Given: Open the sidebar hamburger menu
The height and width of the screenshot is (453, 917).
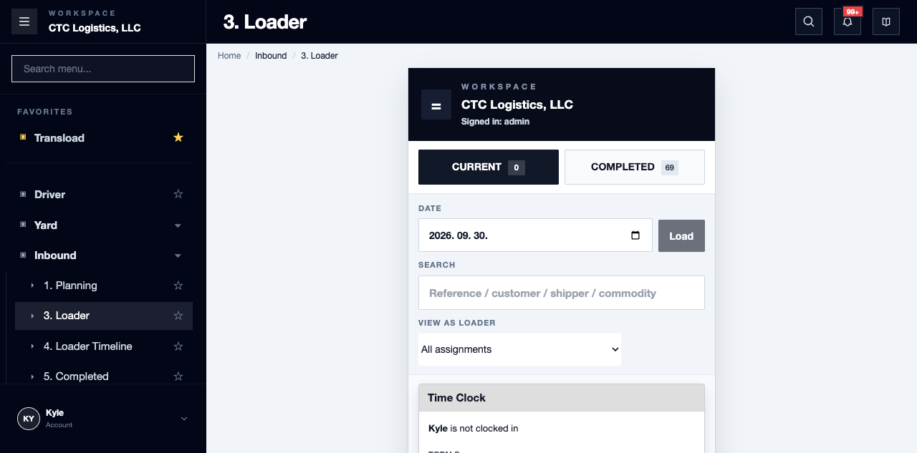Looking at the screenshot, I should pyautogui.click(x=24, y=21).
